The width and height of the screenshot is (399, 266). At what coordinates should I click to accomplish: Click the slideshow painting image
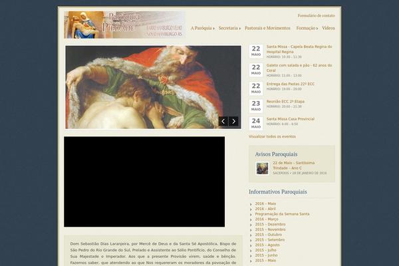(x=153, y=87)
